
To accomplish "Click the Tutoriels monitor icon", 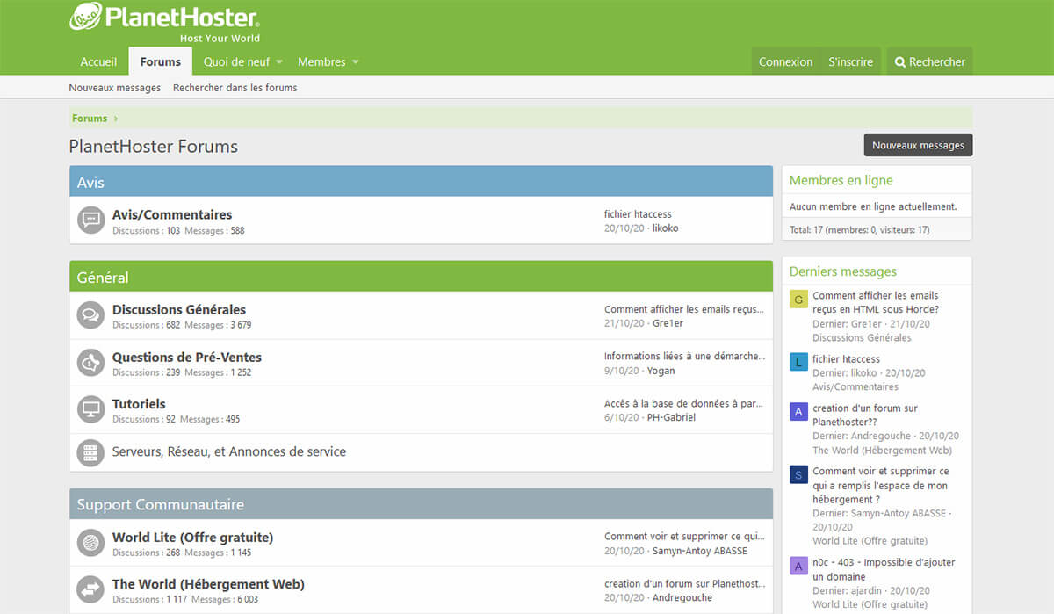I will click(x=90, y=409).
